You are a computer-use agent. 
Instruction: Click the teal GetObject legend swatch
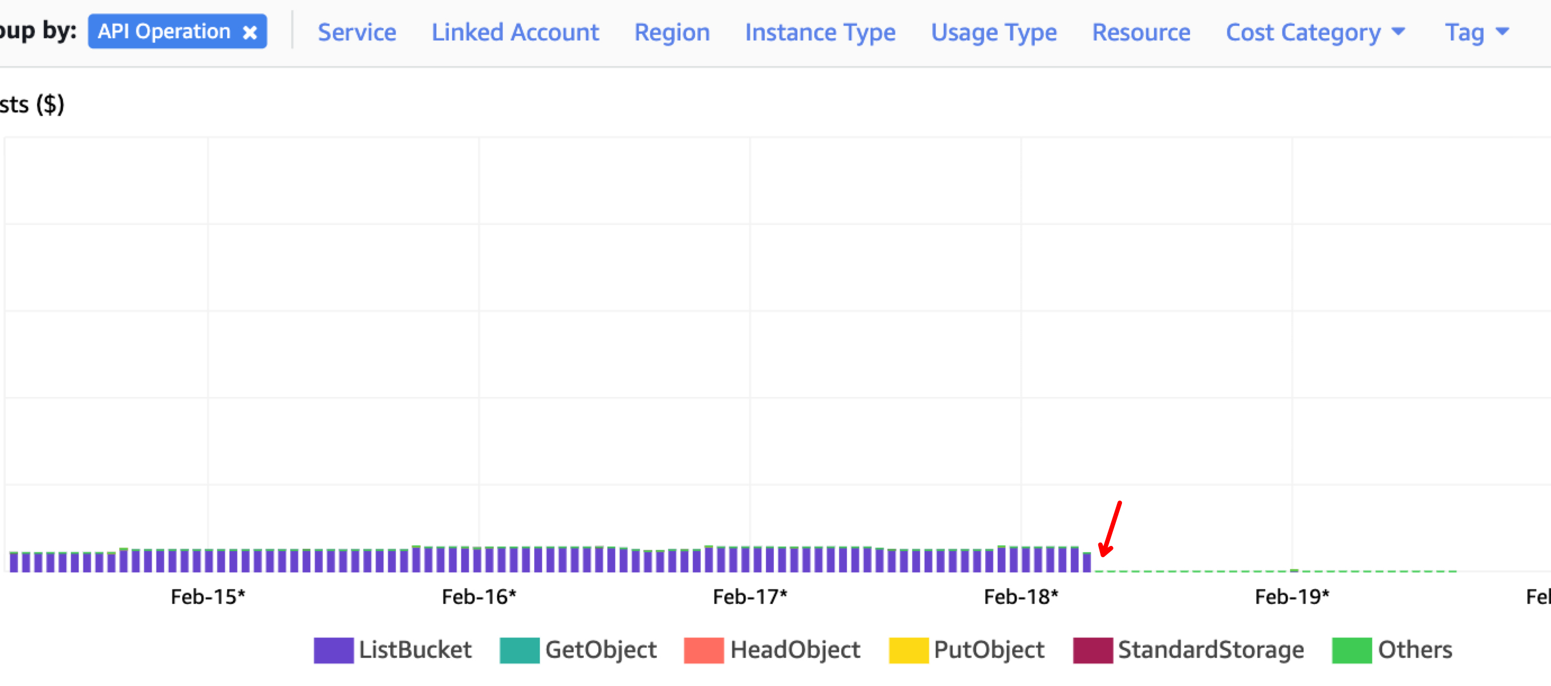point(519,650)
